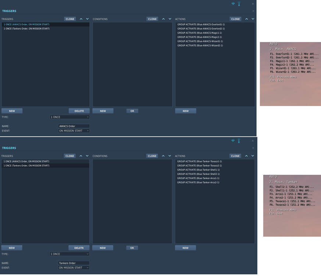Image resolution: width=321 pixels, height=276 pixels.
Task: Select action GROUP ACTIVATE Blue-AWACS-Magic1-1
Action: 199,33
